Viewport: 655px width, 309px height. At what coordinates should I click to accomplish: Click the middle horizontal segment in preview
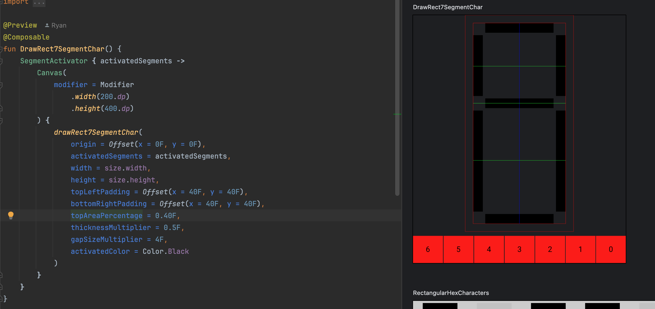(519, 103)
